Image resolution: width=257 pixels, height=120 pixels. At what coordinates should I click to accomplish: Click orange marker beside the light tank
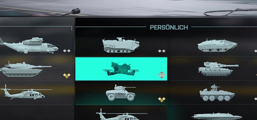pos(256,75)
